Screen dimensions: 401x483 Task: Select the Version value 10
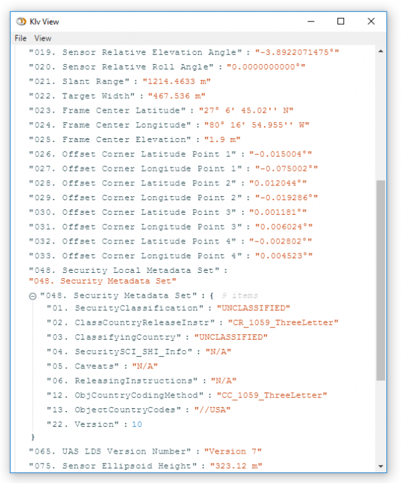(x=137, y=424)
